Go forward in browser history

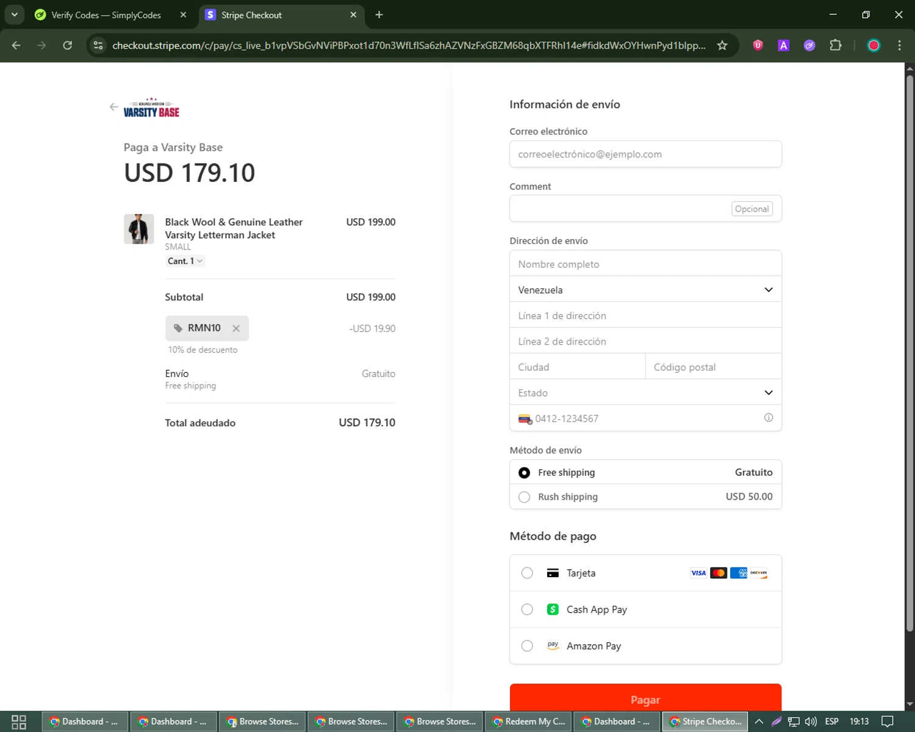[x=41, y=45]
